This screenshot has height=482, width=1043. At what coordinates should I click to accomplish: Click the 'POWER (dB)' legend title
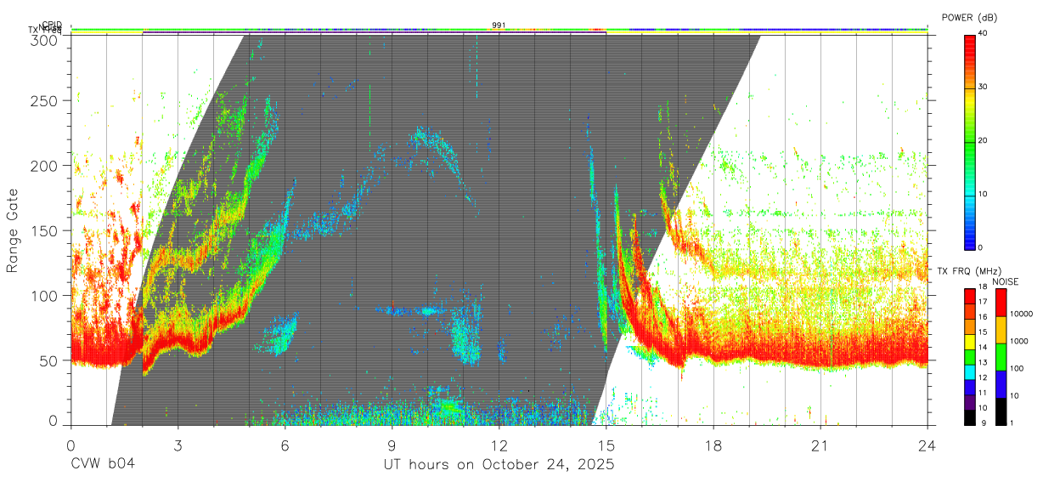970,18
